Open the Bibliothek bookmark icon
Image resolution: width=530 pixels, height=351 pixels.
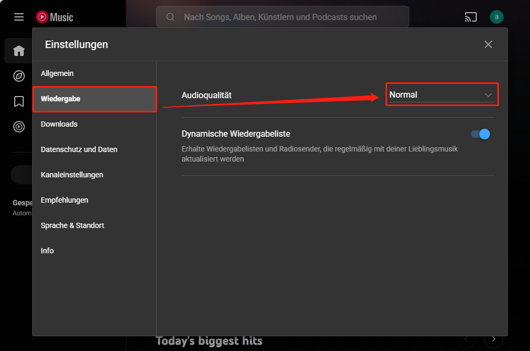point(18,101)
